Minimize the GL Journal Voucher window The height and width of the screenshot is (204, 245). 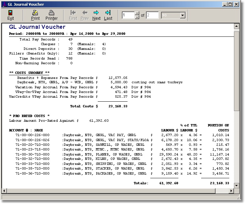[225, 4]
